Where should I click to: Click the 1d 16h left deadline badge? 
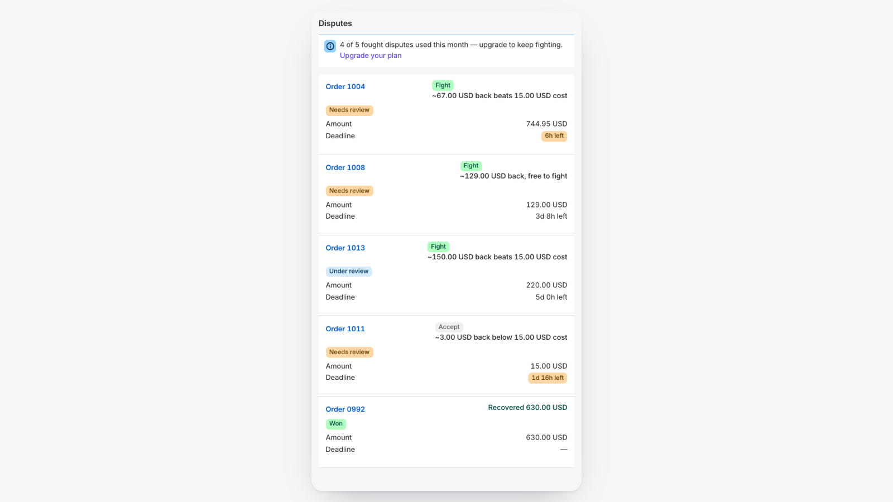coord(548,378)
